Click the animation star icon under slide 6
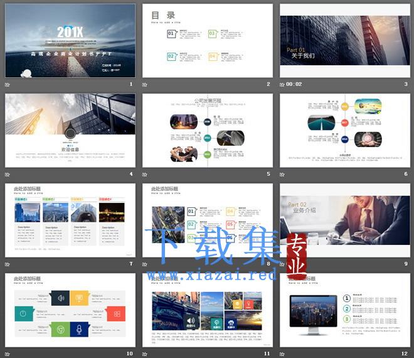 282,175
